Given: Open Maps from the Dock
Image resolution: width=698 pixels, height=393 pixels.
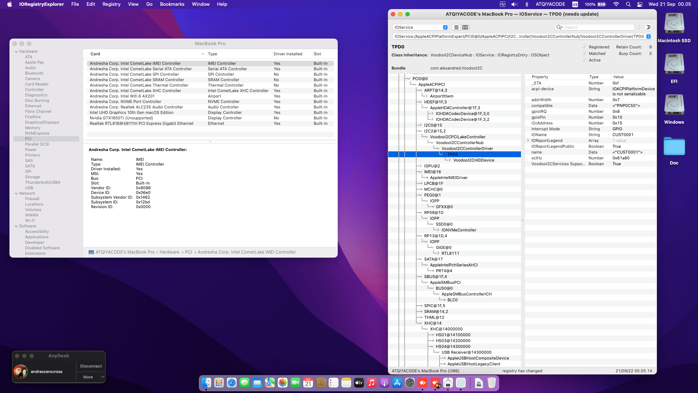Looking at the screenshot, I should tap(270, 383).
